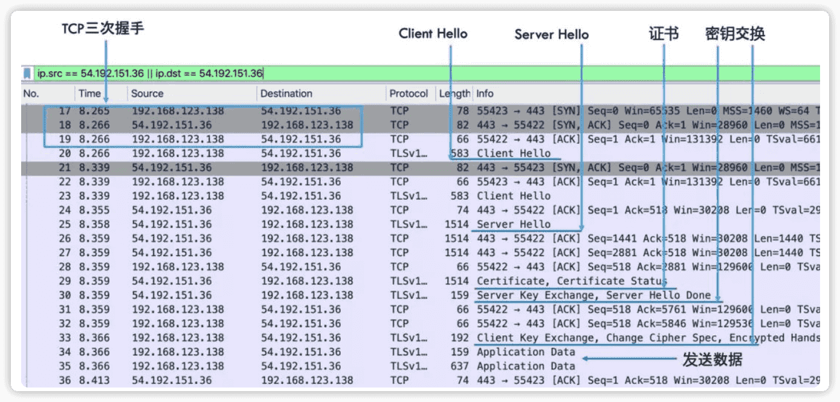Viewport: 840px width, 402px height.
Task: Select packet 26 with Seq=1441
Action: 421,238
